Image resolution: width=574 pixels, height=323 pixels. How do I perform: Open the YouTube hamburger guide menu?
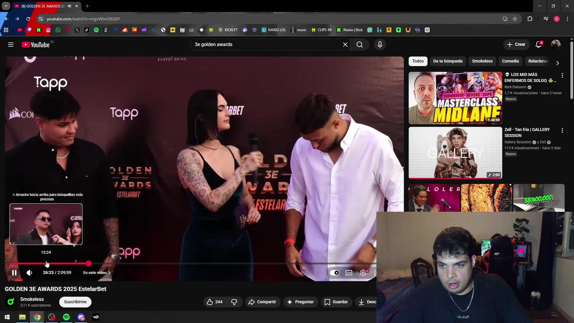[11, 44]
